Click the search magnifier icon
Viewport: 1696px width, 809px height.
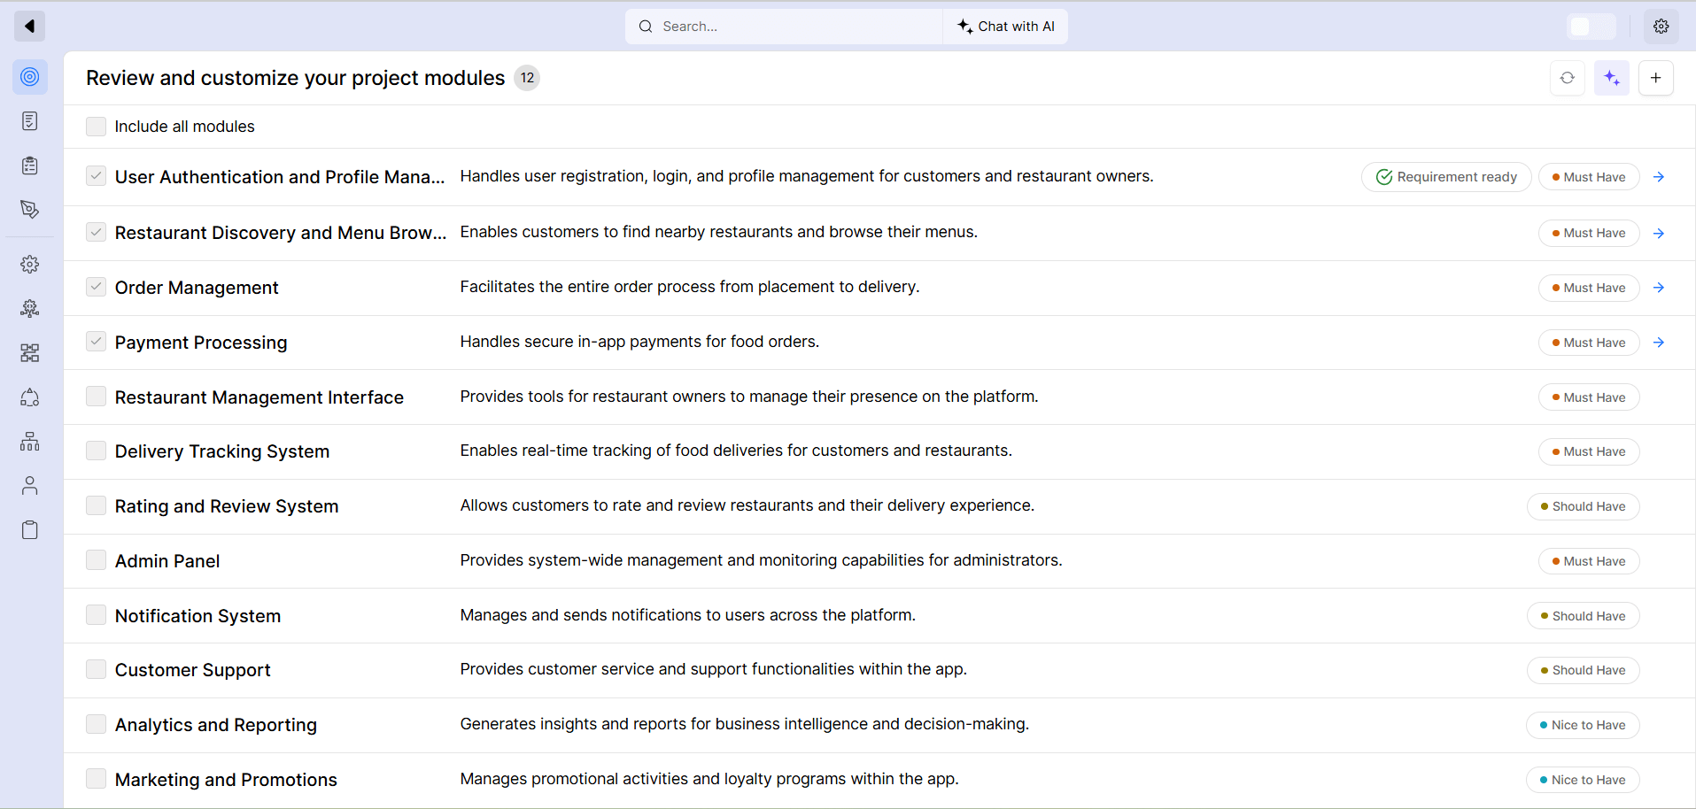point(646,27)
